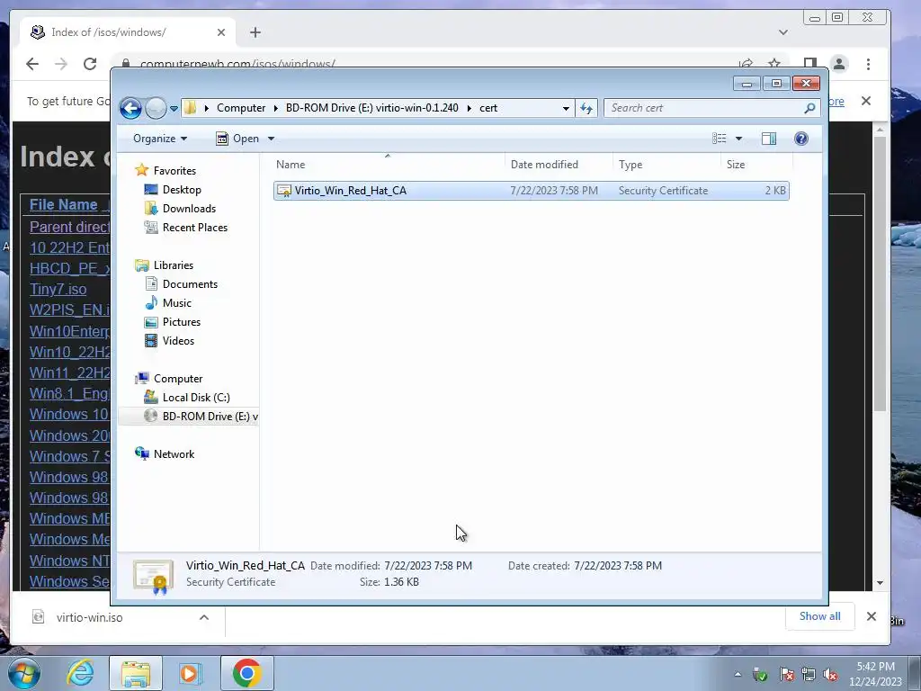
Task: Click the Windows Explorer taskbar icon
Action: coord(136,673)
